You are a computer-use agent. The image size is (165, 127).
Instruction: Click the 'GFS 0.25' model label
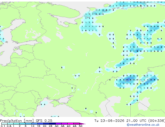point(44,121)
